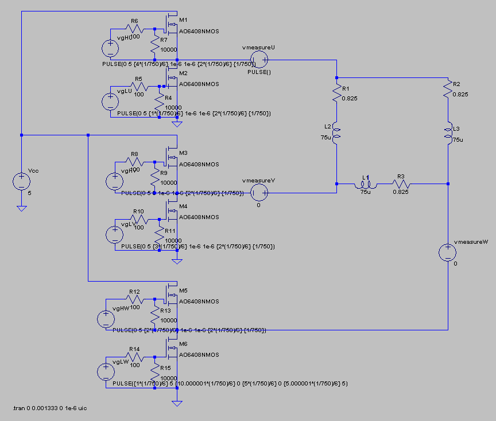Click the '0.825' value of R2
Viewport: 496px width, 421px height.
coord(460,94)
